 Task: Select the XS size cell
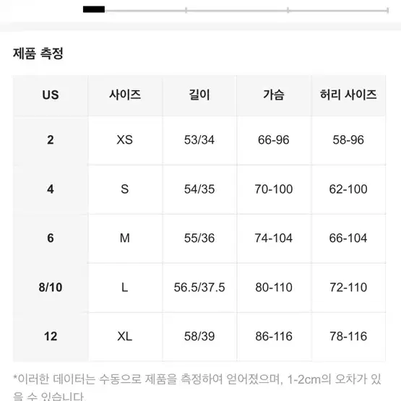coord(125,140)
